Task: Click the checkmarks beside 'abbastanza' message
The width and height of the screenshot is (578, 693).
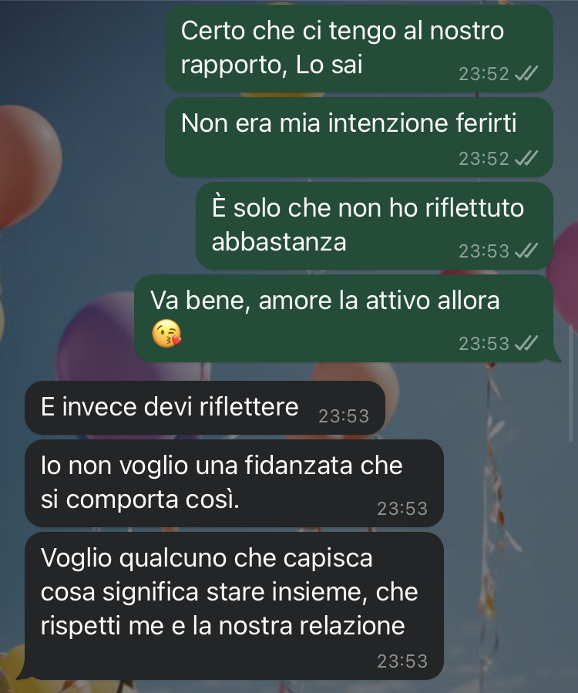Action: click(x=526, y=251)
